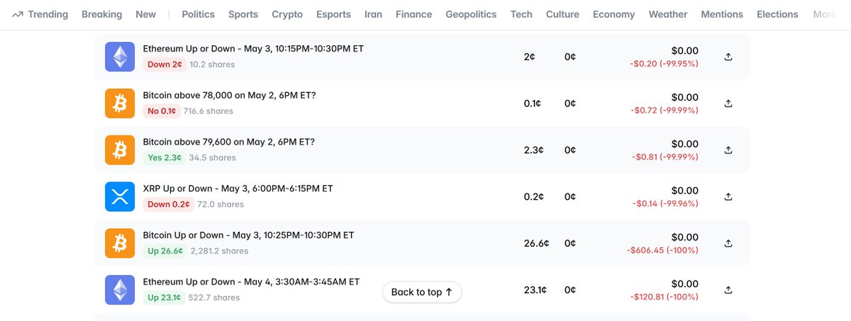Screen dimensions: 851x321
Task: Go to the Elections tab
Action: (x=777, y=14)
